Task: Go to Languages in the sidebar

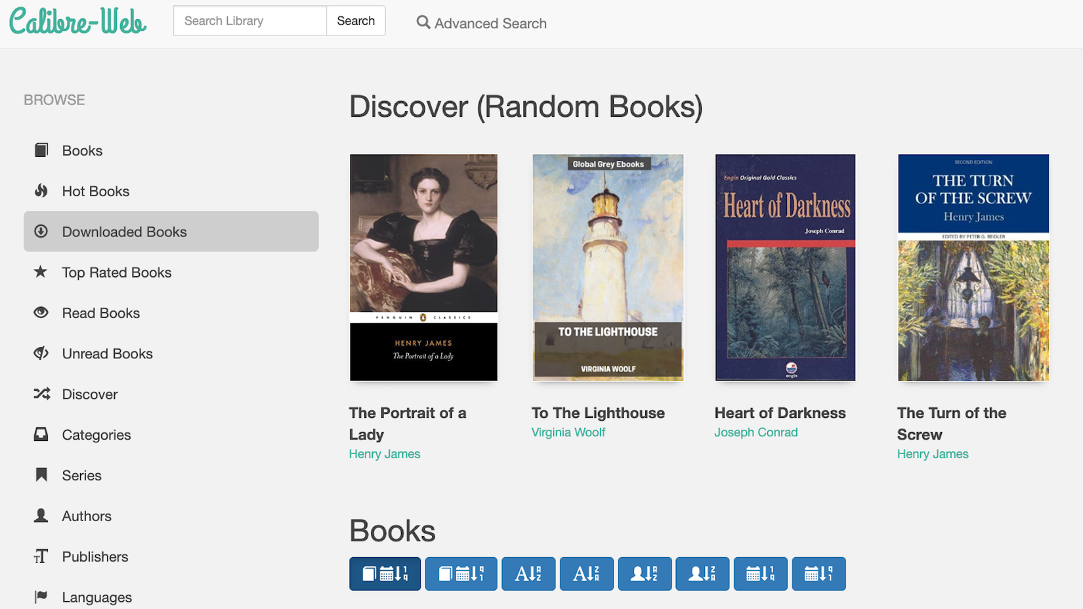Action: click(x=97, y=597)
